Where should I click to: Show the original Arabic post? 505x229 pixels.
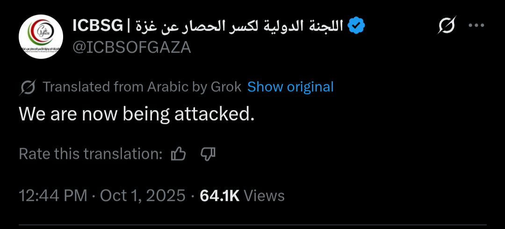point(290,87)
